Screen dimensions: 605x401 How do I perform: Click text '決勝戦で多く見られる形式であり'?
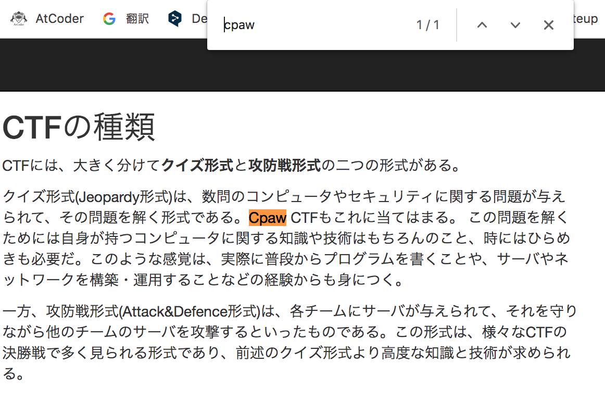pyautogui.click(x=111, y=353)
